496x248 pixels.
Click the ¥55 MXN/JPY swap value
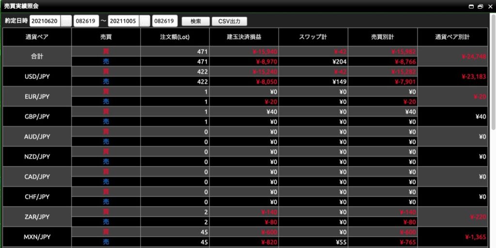click(x=341, y=242)
